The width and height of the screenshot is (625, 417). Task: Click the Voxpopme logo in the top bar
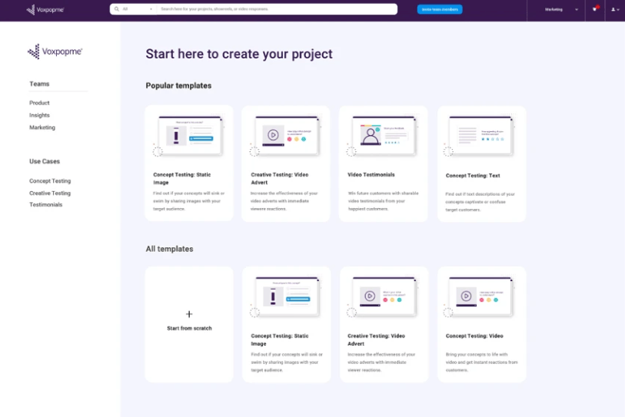tap(45, 9)
